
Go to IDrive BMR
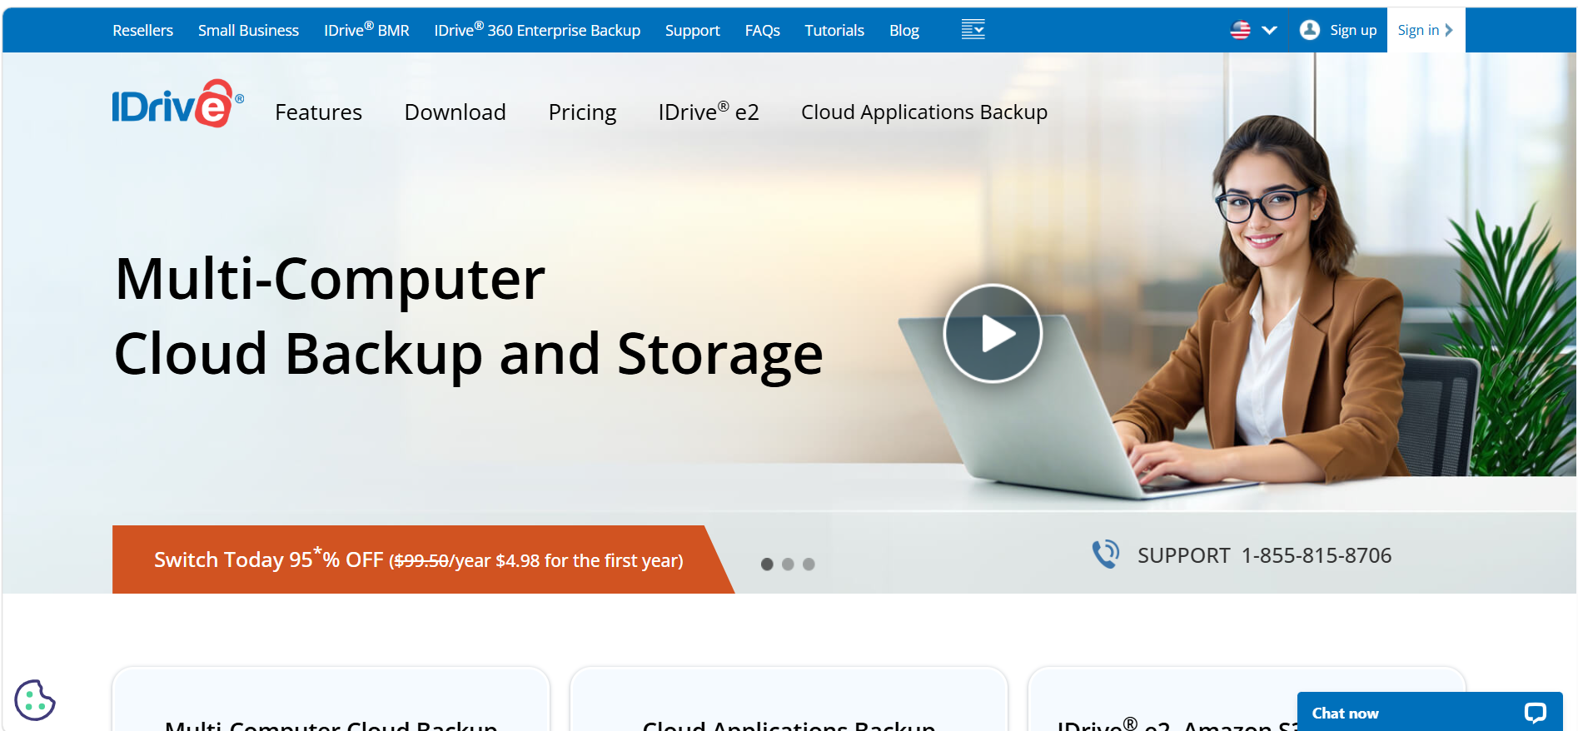[366, 30]
